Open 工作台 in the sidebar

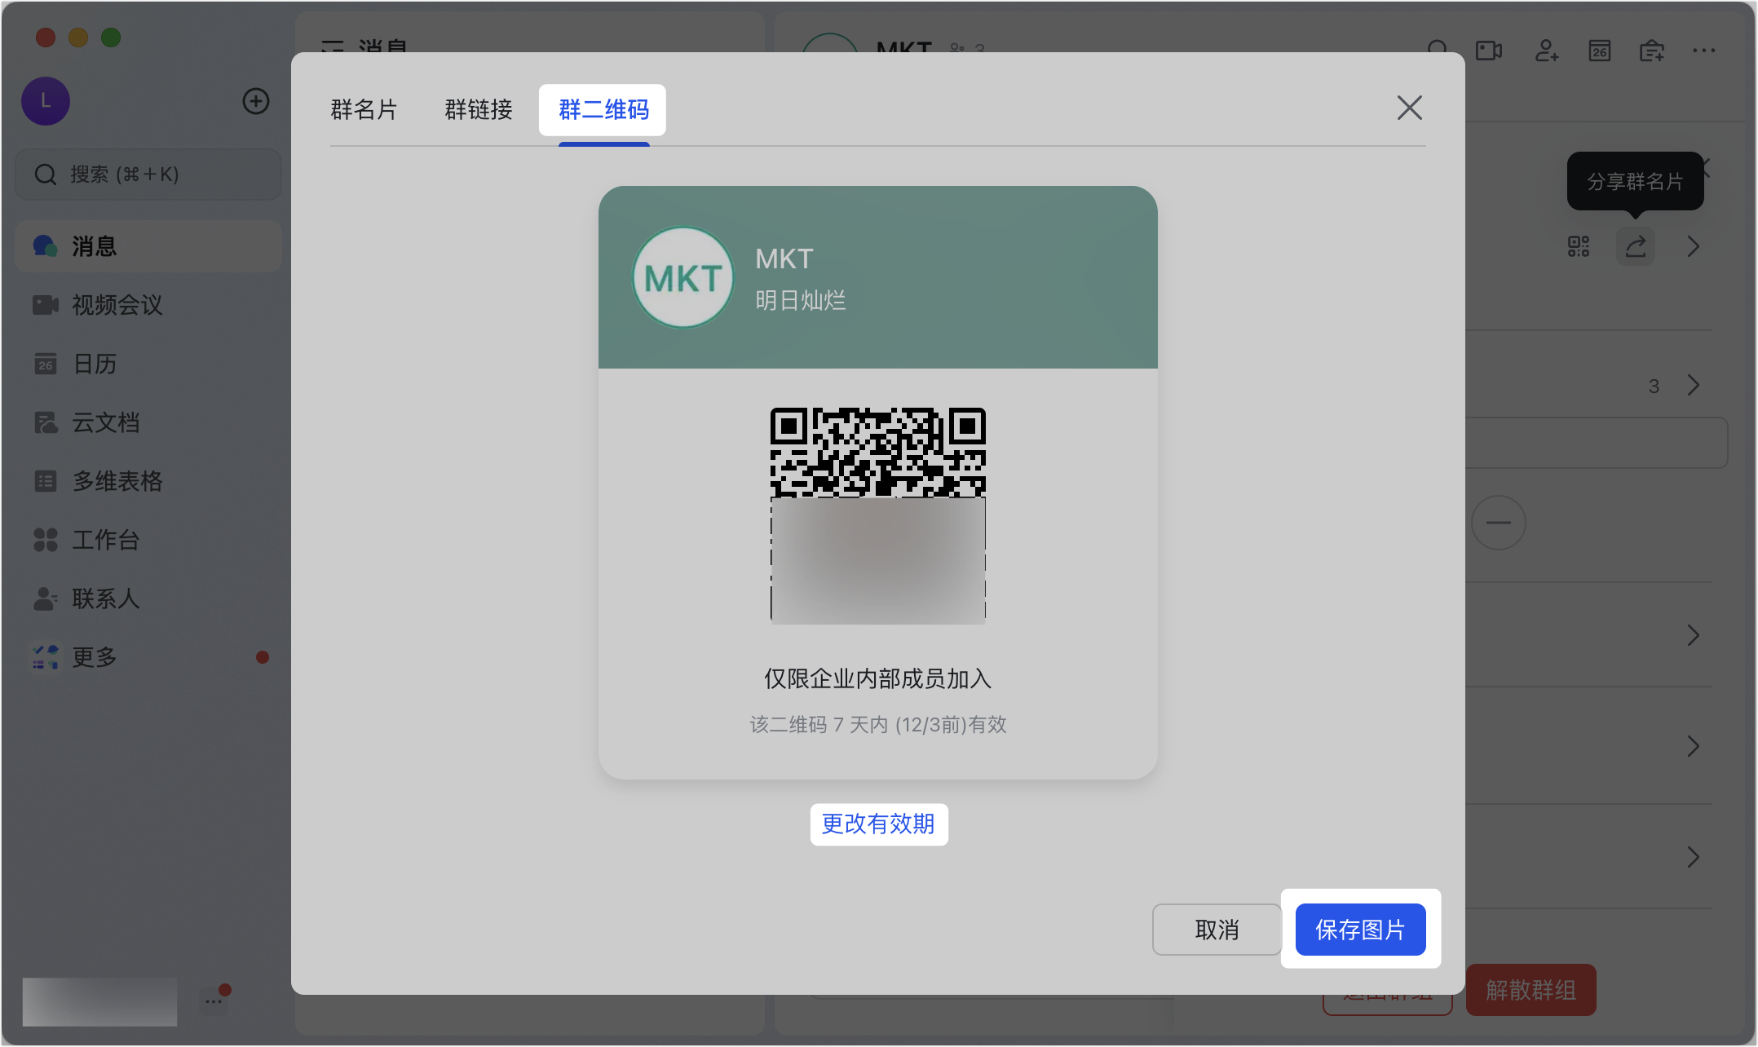point(148,540)
